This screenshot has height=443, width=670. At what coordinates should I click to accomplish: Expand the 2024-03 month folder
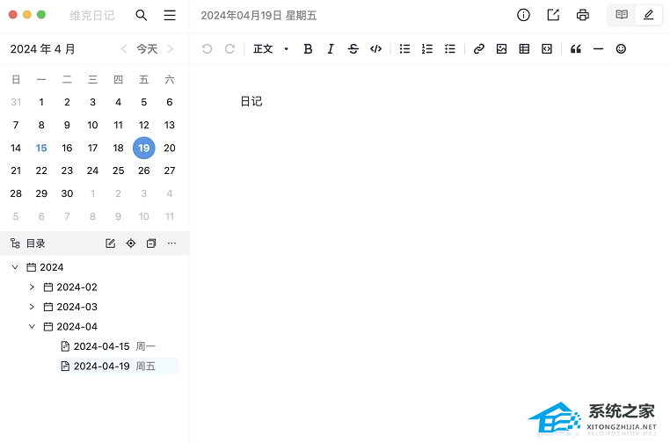tap(32, 307)
